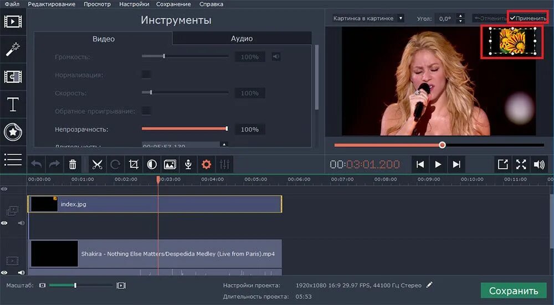The image size is (554, 305).
Task: Open audio equalizer sliders icon
Action: pos(224,165)
